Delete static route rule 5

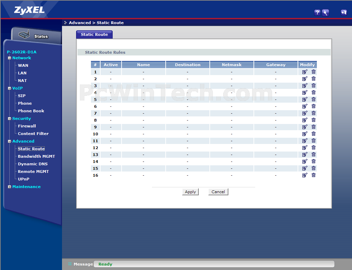click(x=314, y=100)
